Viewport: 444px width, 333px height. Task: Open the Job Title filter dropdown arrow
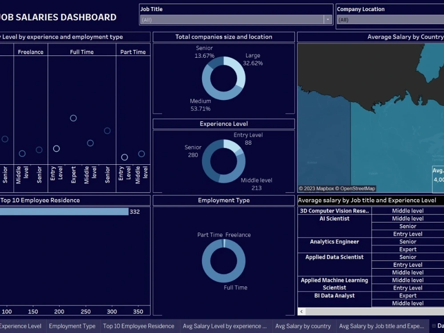pyautogui.click(x=328, y=20)
